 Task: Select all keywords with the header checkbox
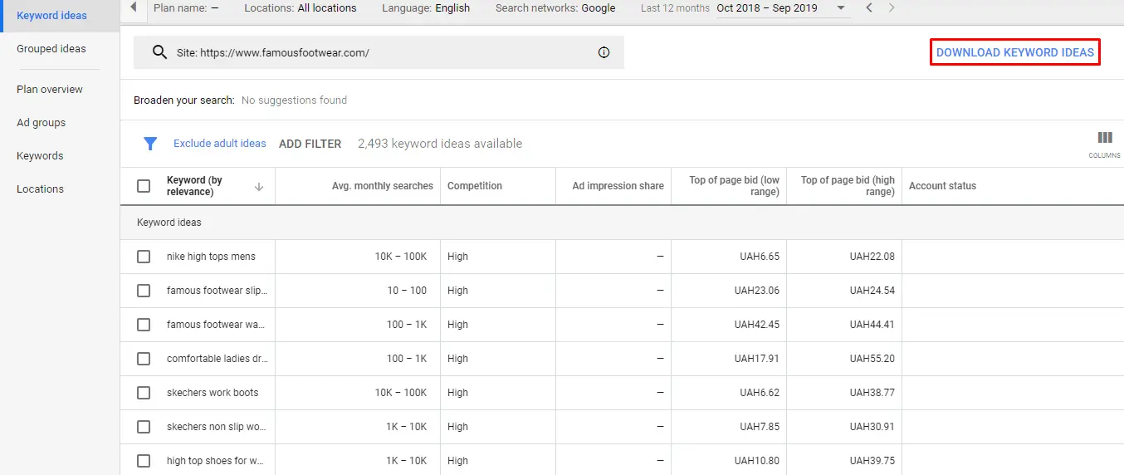point(144,186)
